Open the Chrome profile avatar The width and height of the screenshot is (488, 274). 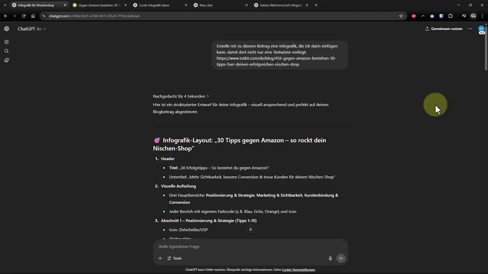473,16
